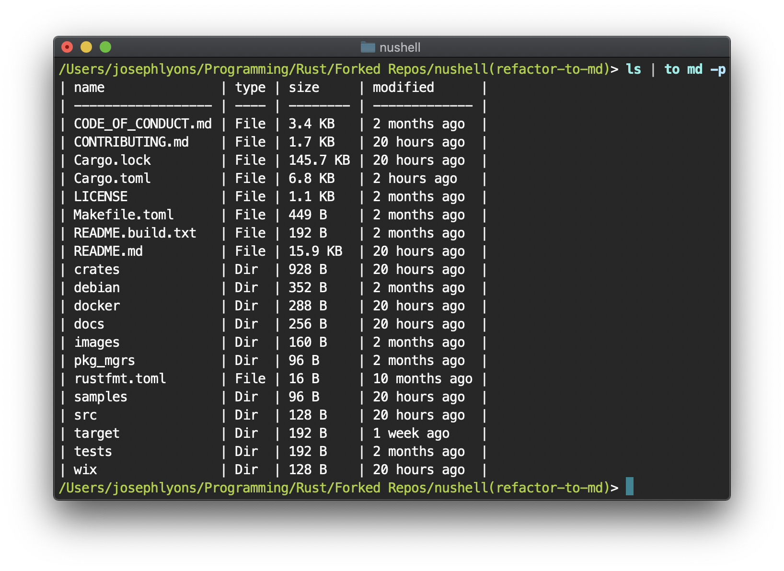The width and height of the screenshot is (784, 571).
Task: Click the CONTRIBUTING.md file name
Action: 131,142
